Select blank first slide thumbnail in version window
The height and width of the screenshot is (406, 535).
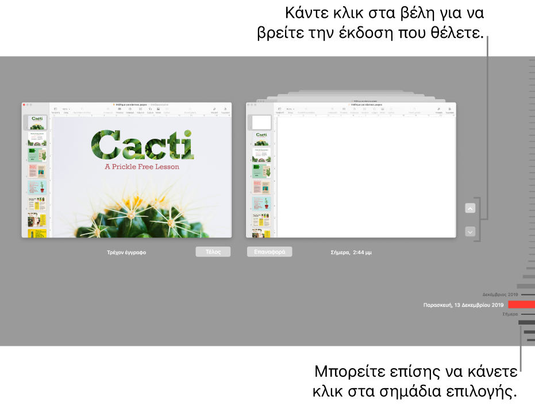[x=261, y=122]
